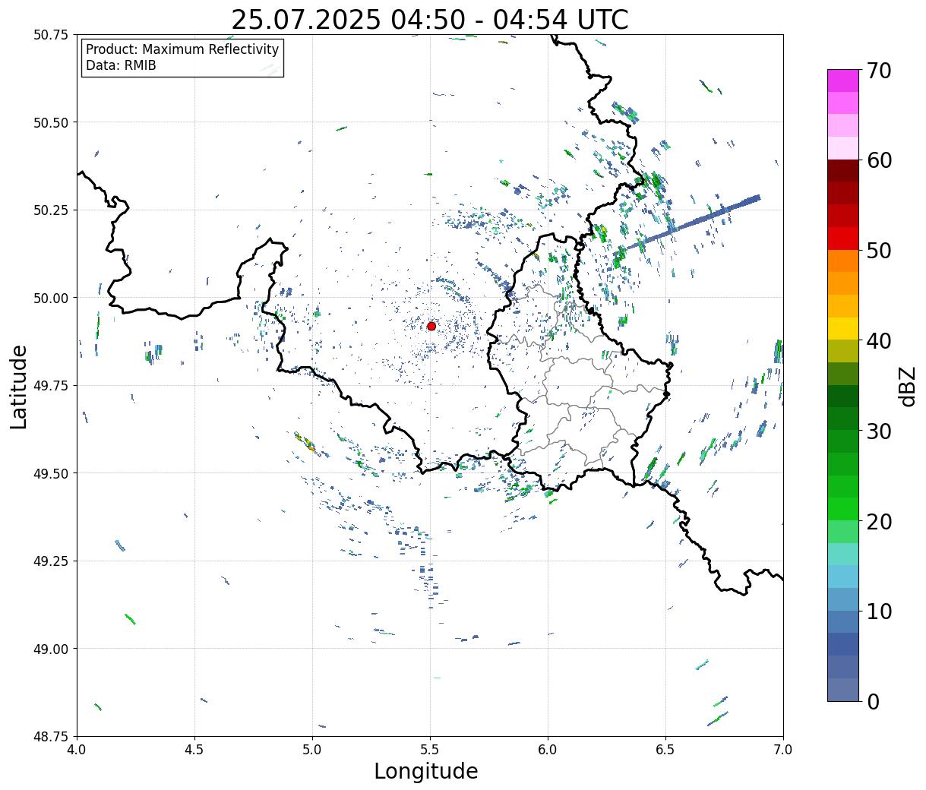926x790 pixels.
Task: Click the colorbar tick label 50
Action: 878,251
